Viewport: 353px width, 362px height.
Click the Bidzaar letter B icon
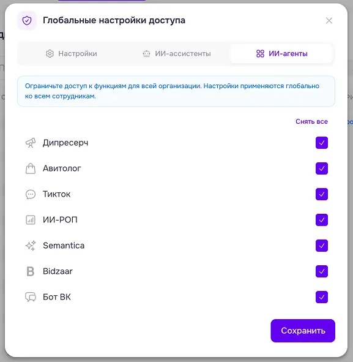click(x=31, y=271)
